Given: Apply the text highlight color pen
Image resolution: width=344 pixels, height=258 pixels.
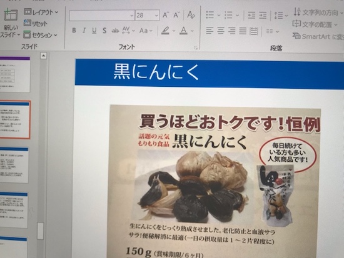Looking at the screenshot, I should pos(165,31).
